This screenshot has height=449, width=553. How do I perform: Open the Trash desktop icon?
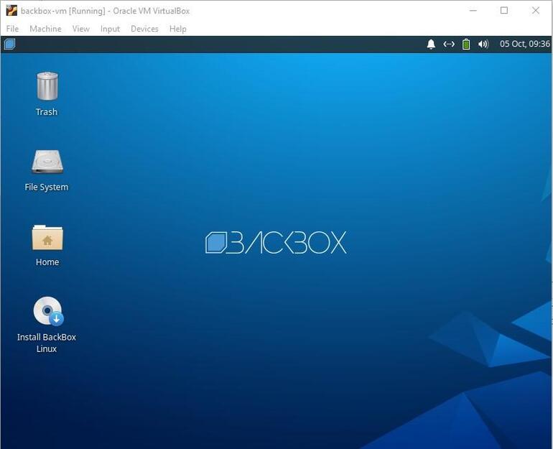point(47,85)
